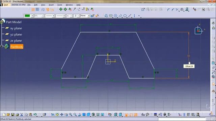Viewport: 216px width, 121px height.
Task: Select the Trim relimitation tool
Action: point(177,10)
